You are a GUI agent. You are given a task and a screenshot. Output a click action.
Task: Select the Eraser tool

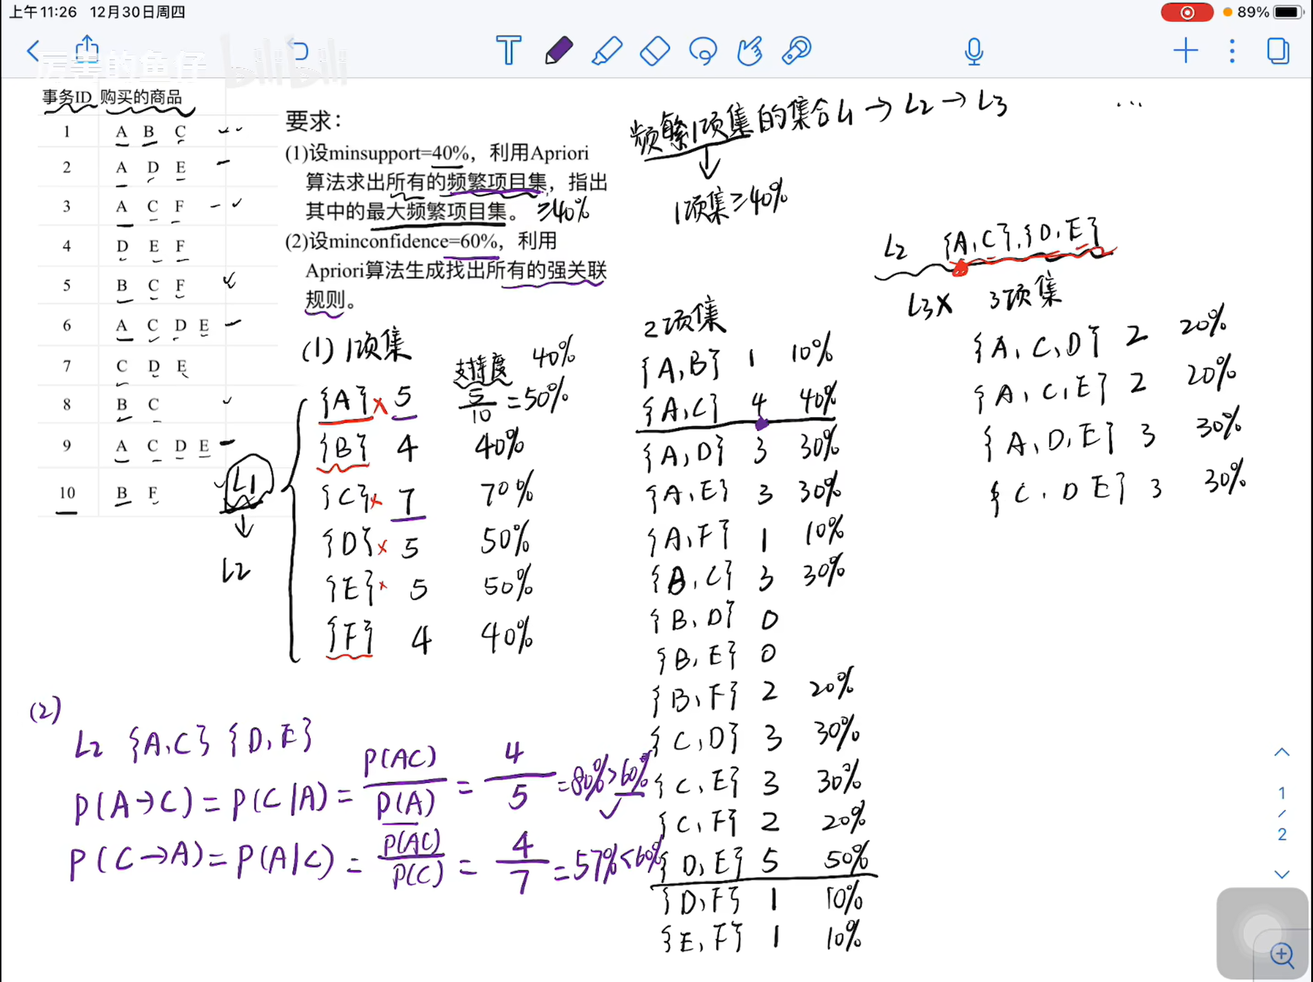pos(655,50)
